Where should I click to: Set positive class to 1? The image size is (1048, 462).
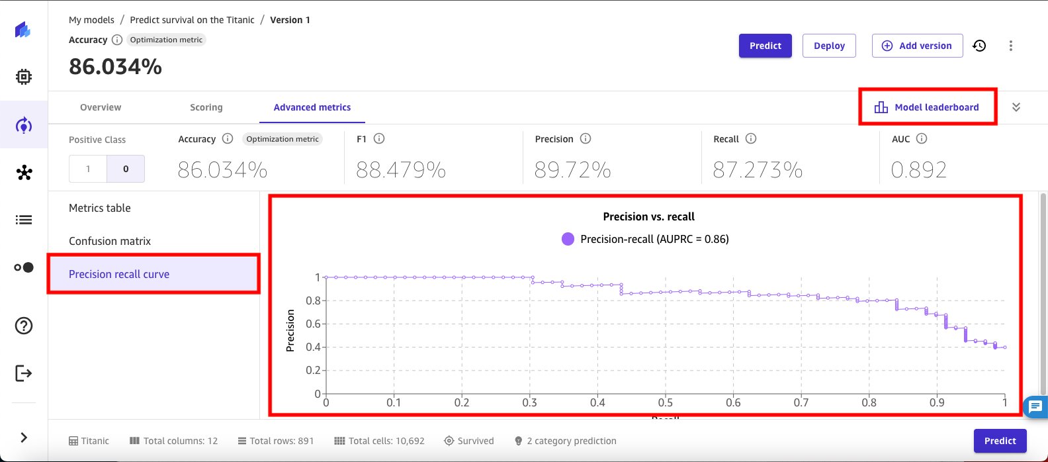[x=88, y=169]
